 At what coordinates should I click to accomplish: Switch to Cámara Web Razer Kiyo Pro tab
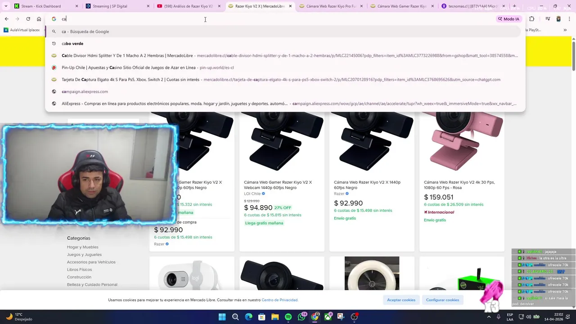tap(331, 6)
